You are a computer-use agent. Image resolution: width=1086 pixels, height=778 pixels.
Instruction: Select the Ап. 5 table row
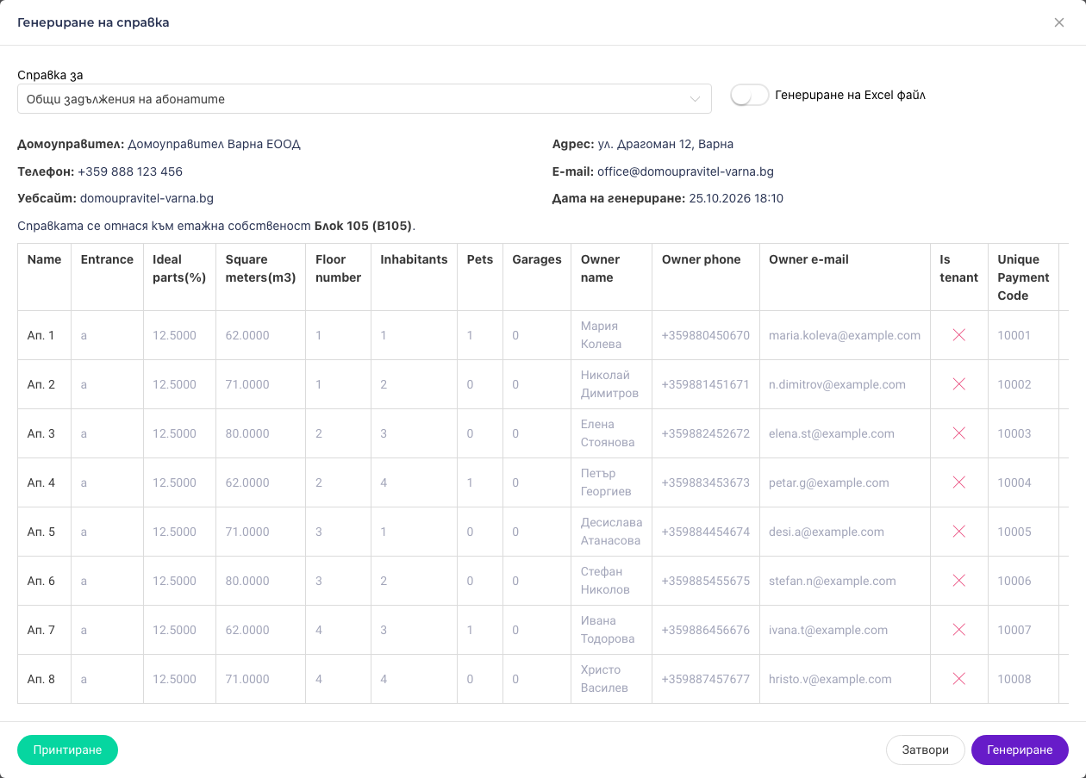point(543,532)
